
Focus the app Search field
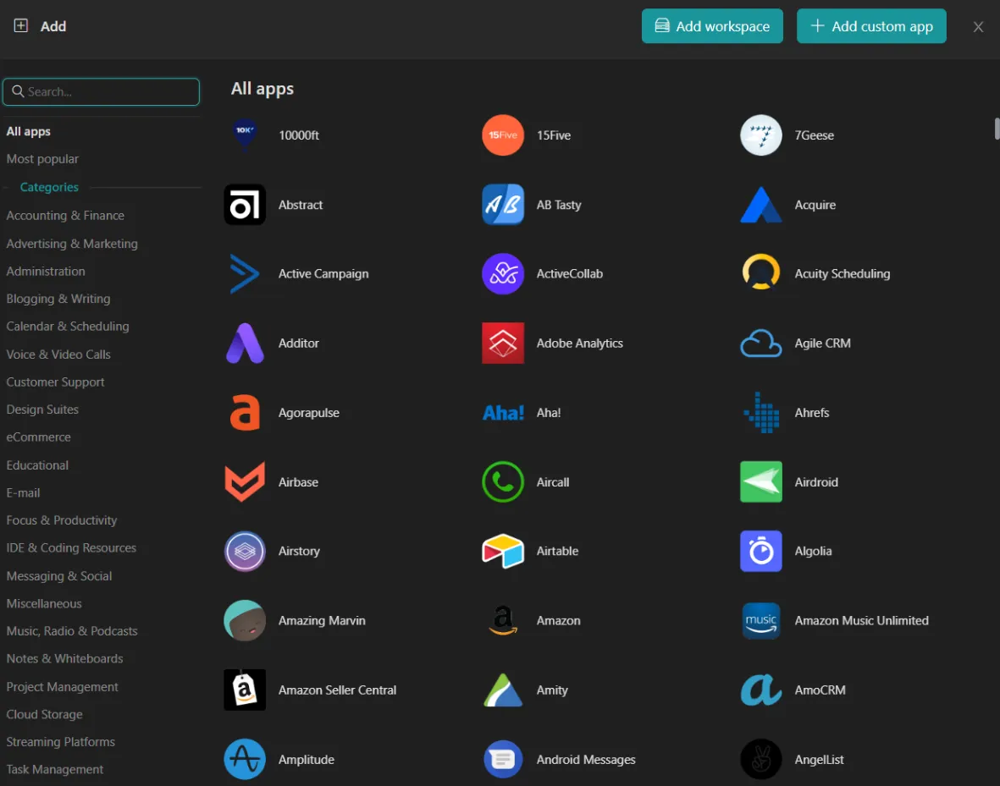[x=102, y=91]
